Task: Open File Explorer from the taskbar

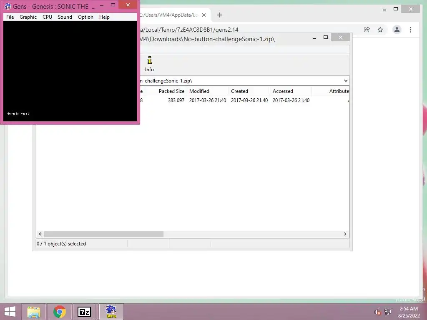Action: click(34, 312)
